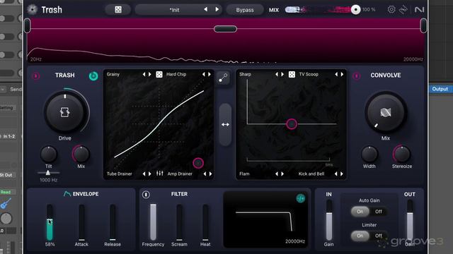Select previous TV Scoop impulse

click(336, 74)
